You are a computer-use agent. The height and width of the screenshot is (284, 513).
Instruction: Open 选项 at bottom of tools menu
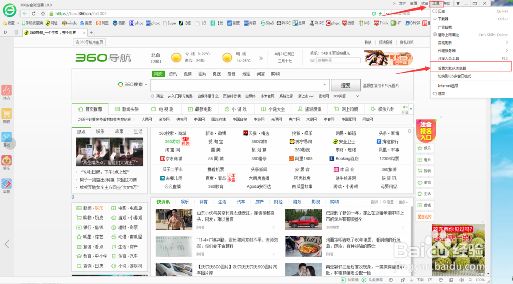click(471, 93)
